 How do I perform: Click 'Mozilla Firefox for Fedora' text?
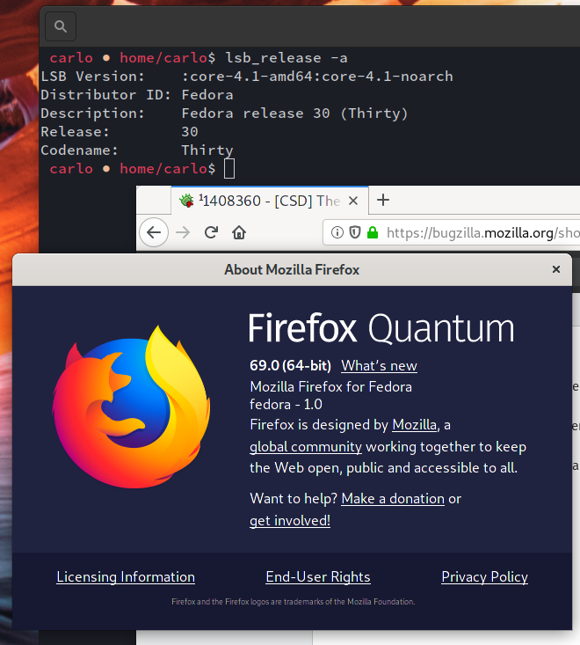[x=331, y=386]
